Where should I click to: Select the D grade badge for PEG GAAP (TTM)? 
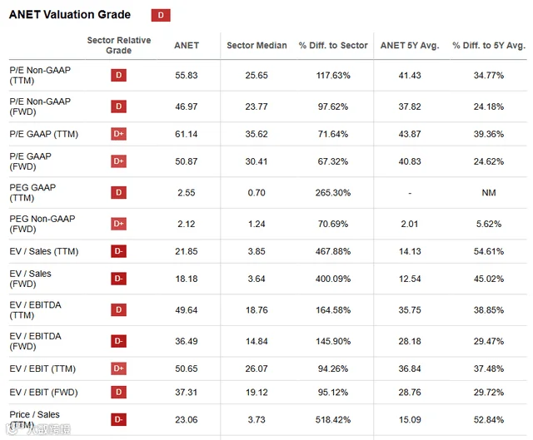pyautogui.click(x=118, y=192)
